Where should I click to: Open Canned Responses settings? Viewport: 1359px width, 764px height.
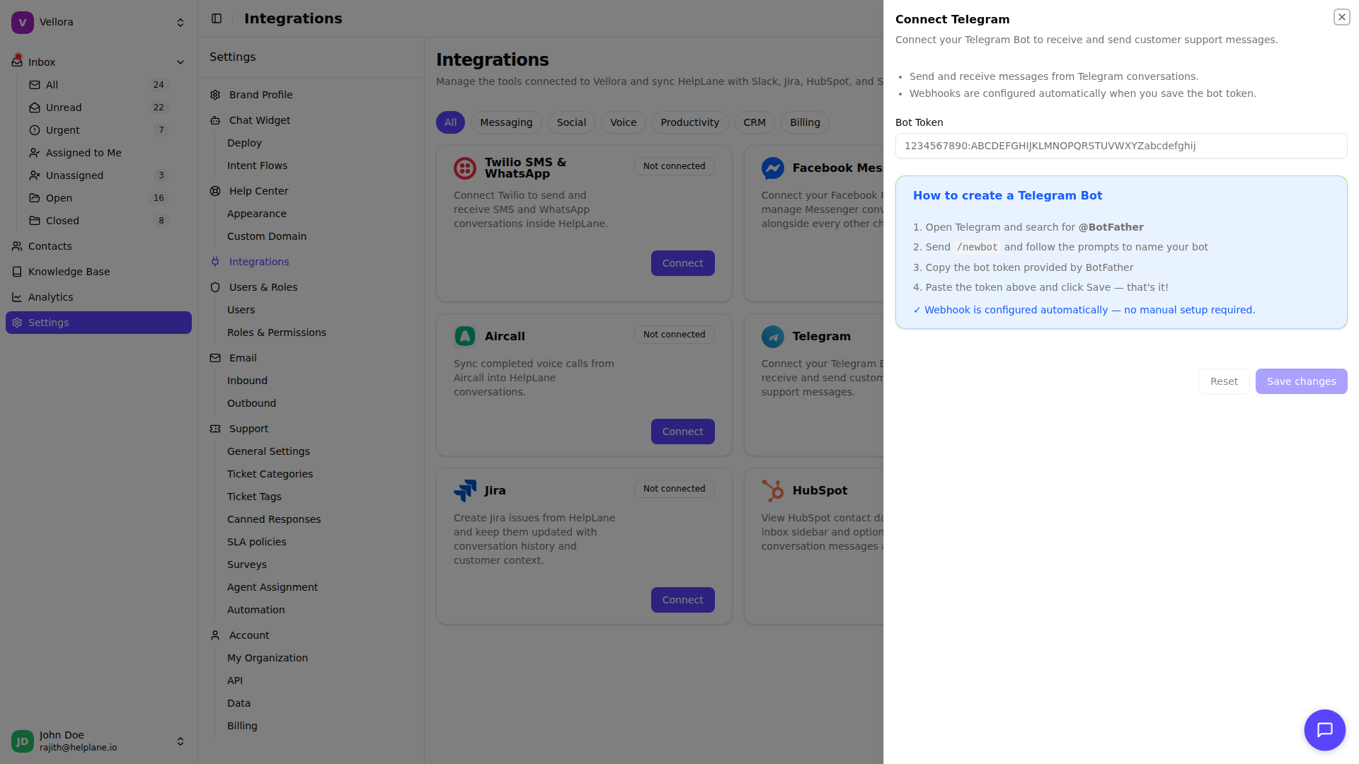(274, 519)
